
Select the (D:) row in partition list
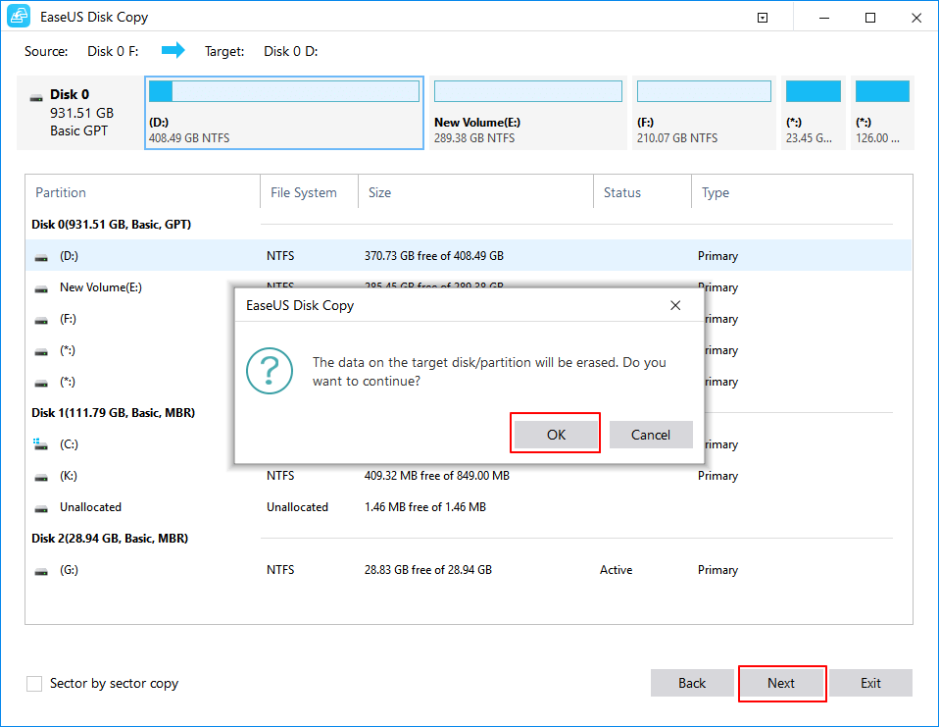(x=469, y=256)
